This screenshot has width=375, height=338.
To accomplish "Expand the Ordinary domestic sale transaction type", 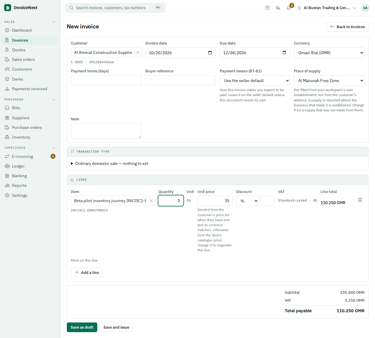I will coord(110,163).
